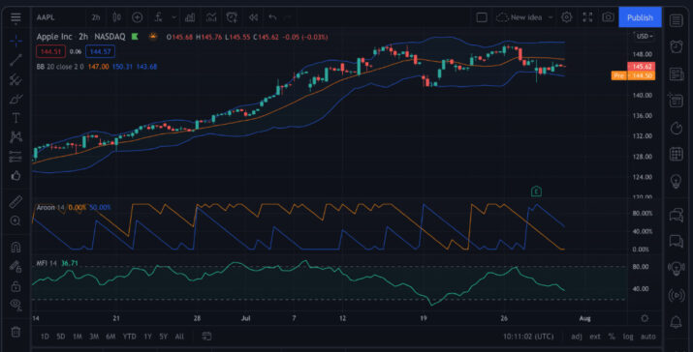The image size is (693, 352).
Task: Toggle magnet mode
Action: [x=16, y=247]
